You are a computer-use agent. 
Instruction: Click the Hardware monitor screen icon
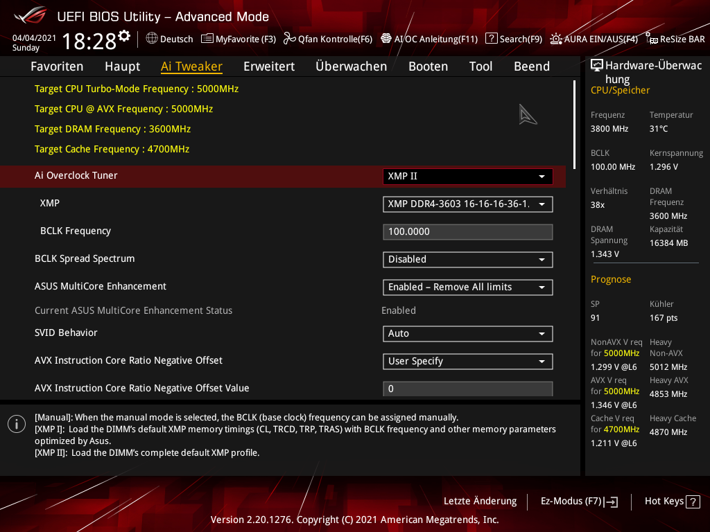(x=597, y=66)
